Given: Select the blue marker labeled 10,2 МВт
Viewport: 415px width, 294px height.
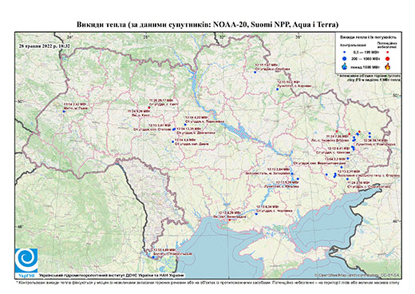Looking at the screenshot, I should [277, 89].
